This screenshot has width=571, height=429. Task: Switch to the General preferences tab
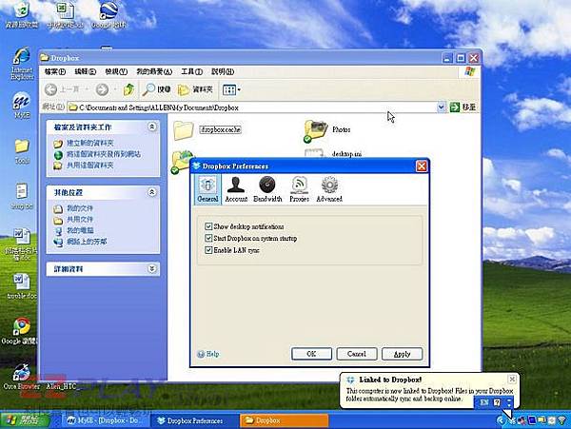(207, 189)
